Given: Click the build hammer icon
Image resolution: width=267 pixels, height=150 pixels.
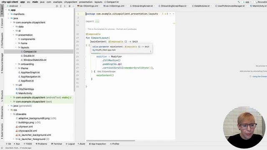Looking at the screenshot, I should (239, 2).
